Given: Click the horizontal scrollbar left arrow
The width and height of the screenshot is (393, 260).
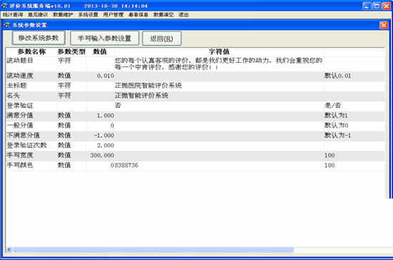Looking at the screenshot, I should pyautogui.click(x=9, y=249).
